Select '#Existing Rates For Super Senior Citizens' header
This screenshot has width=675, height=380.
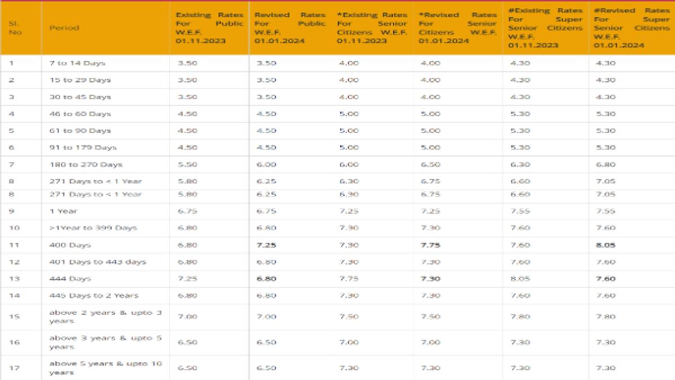click(x=545, y=28)
